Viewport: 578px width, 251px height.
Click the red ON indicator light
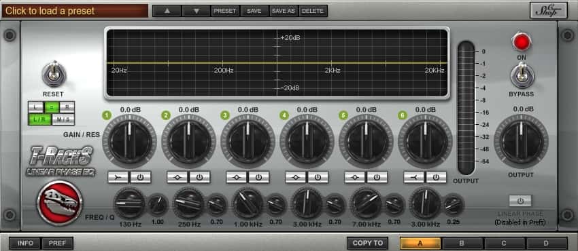click(x=522, y=41)
